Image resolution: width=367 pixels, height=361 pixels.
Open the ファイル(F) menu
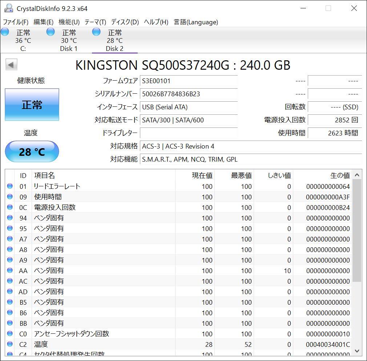click(x=16, y=22)
